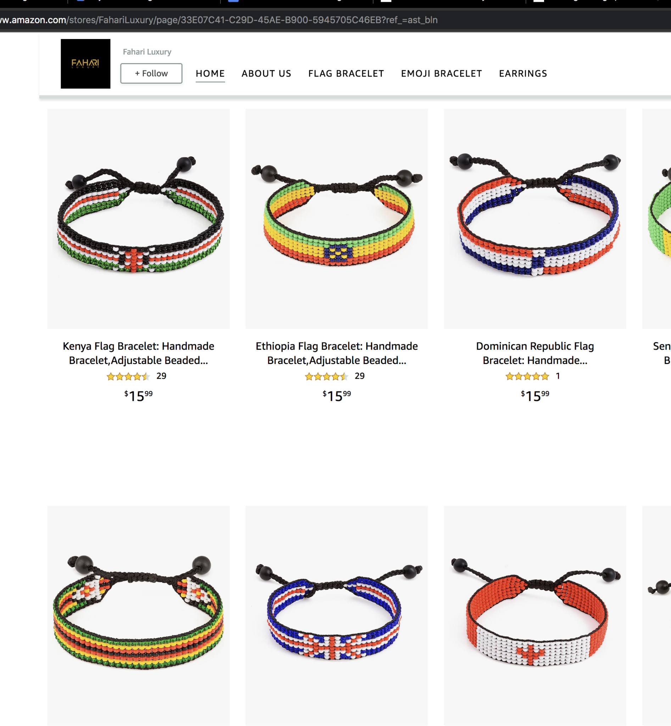Select the Dominican Republic bracelet image
This screenshot has width=671, height=726.
coord(535,219)
